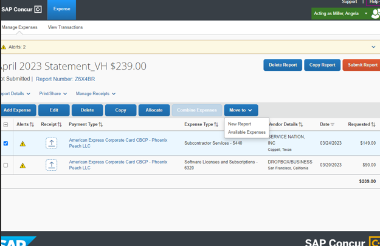Open the Print/Share dropdown

pyautogui.click(x=53, y=94)
